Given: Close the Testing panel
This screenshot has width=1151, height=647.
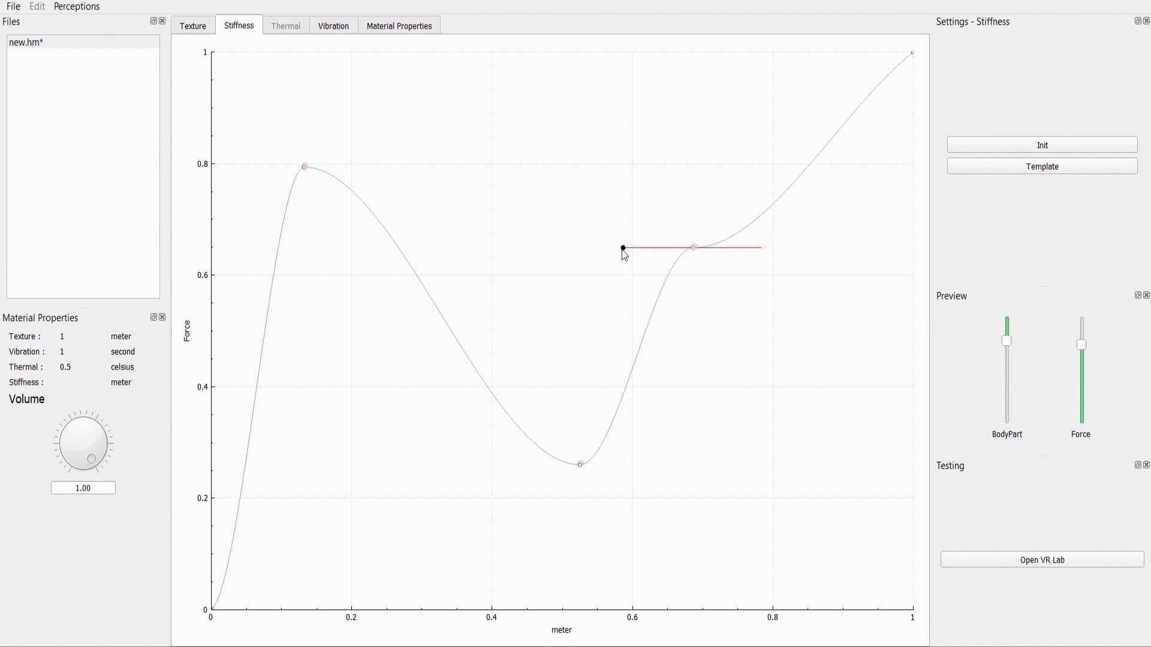Looking at the screenshot, I should coord(1147,465).
